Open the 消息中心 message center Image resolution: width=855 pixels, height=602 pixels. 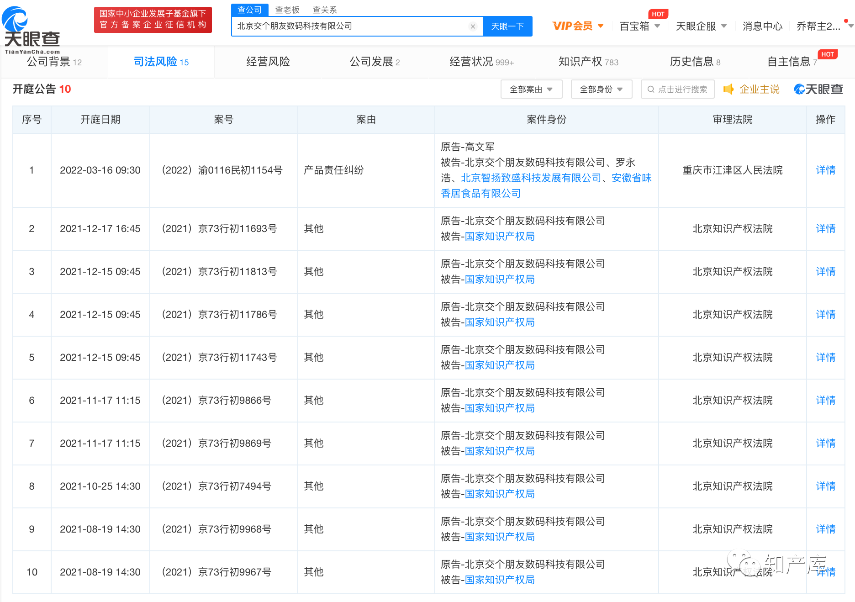pos(762,26)
